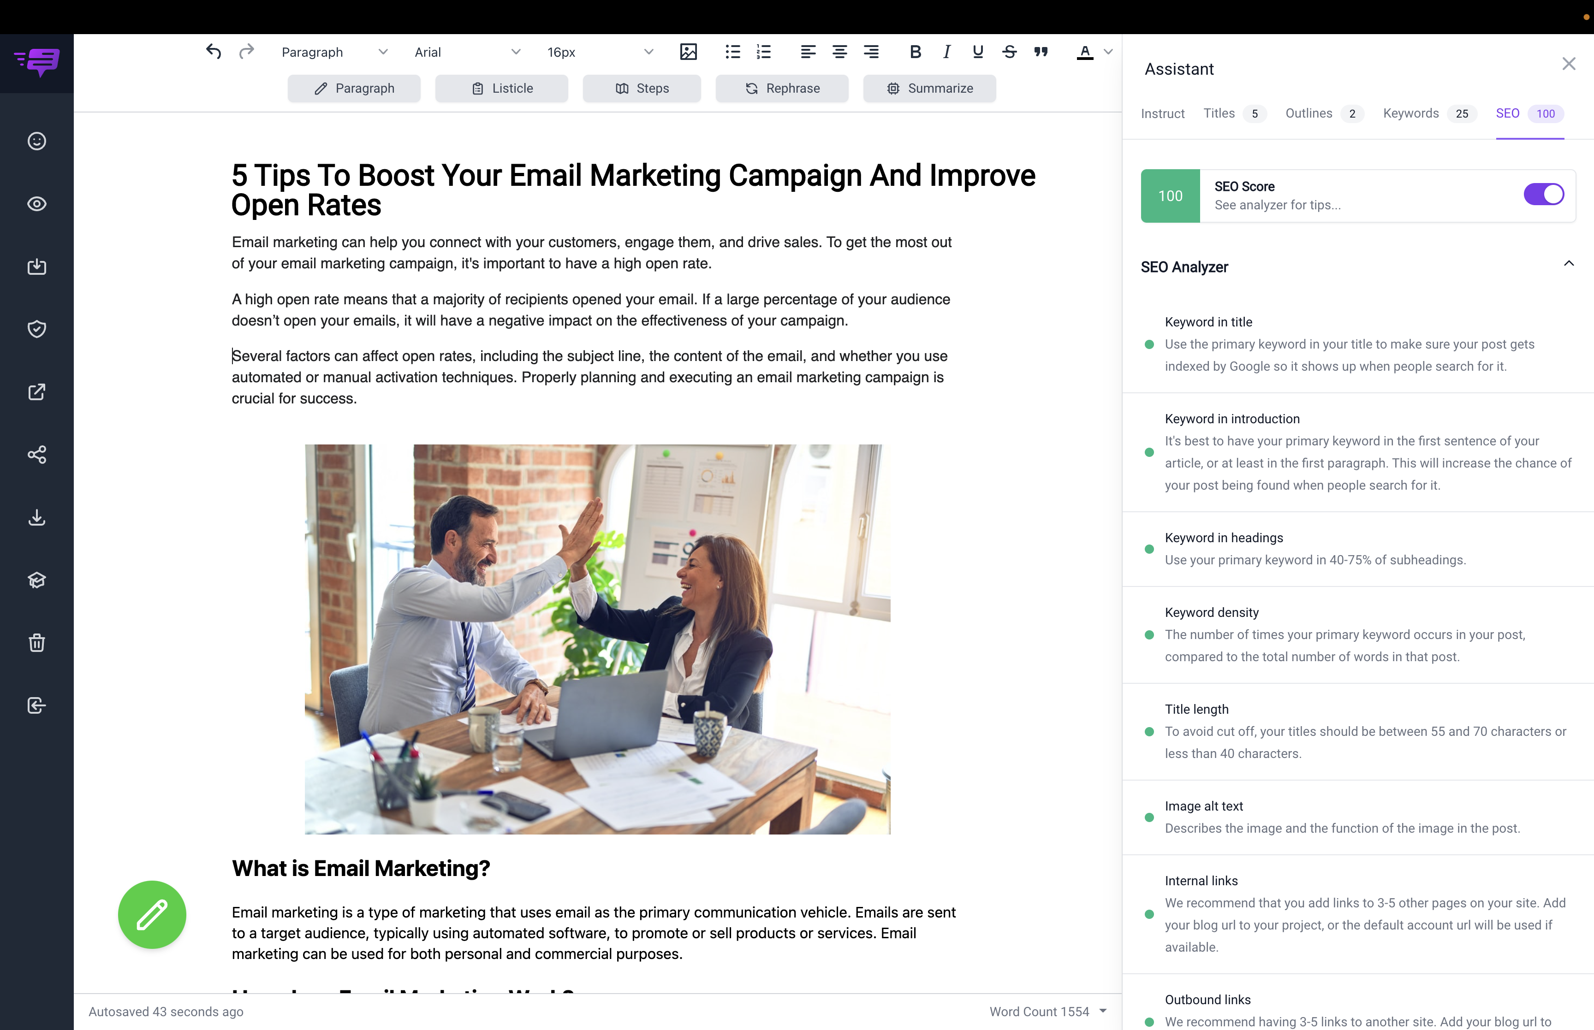Open the Paragraph style dropdown
The image size is (1594, 1030).
pos(334,52)
